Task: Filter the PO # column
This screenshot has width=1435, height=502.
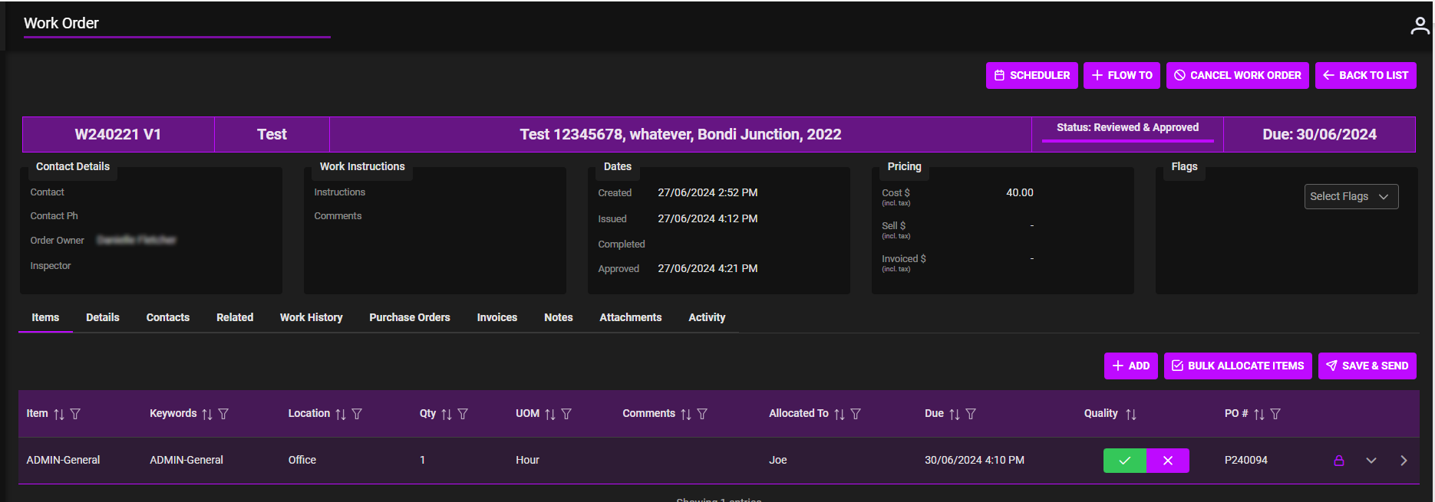Action: point(1275,414)
